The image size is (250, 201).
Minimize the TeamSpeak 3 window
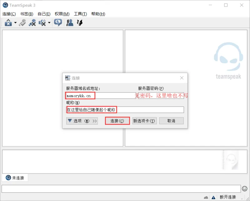[x=210, y=5]
